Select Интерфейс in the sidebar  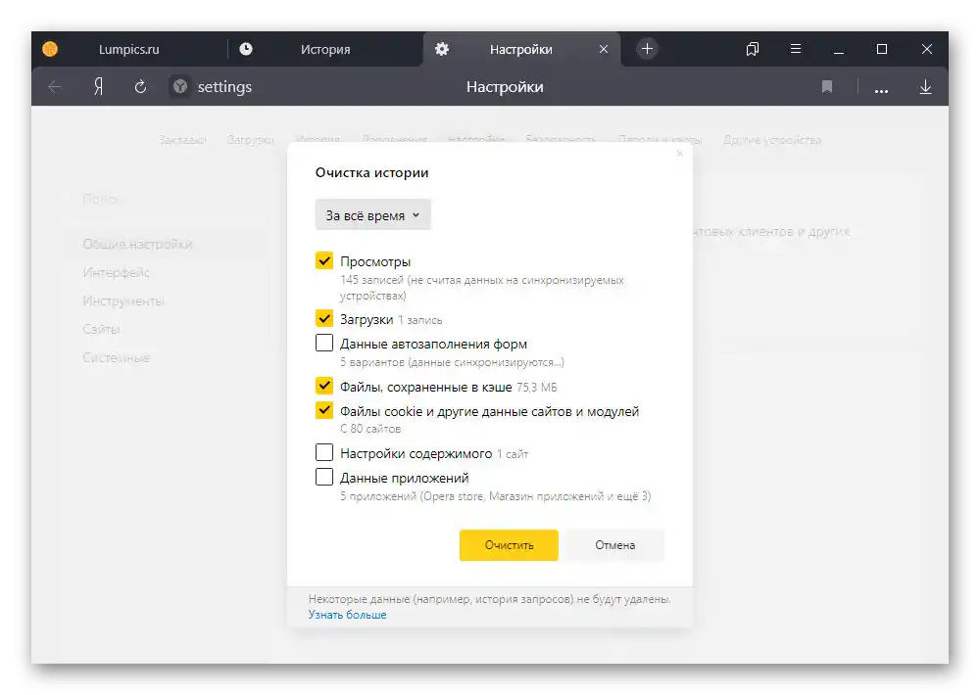(117, 273)
